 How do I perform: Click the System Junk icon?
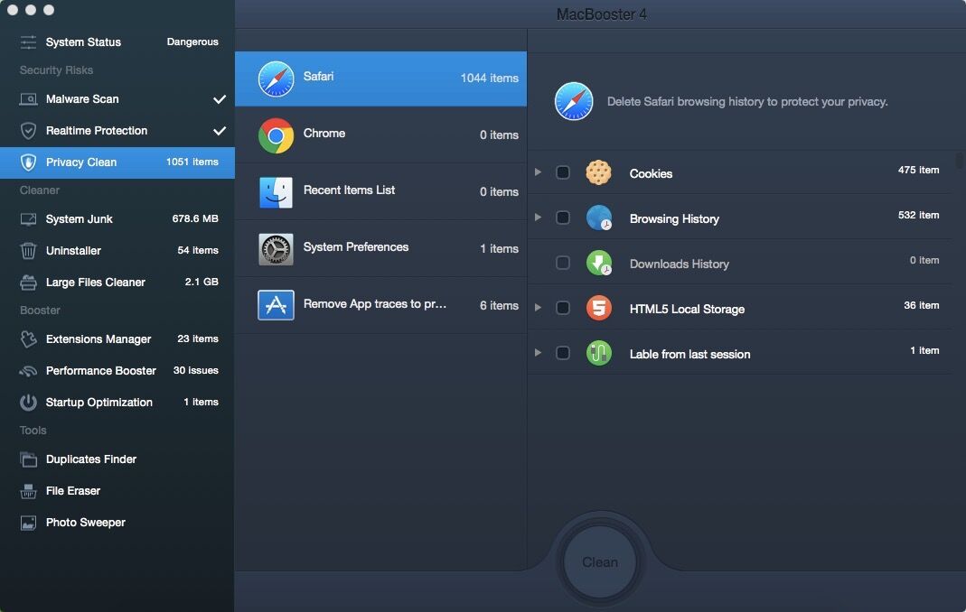click(x=28, y=219)
